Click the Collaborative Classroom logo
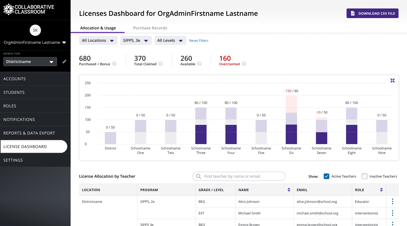This screenshot has width=407, height=226. (x=29, y=9)
